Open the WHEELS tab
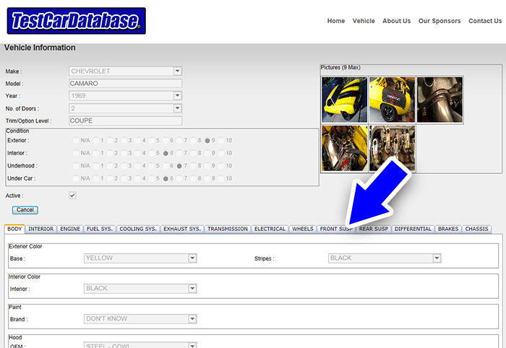This screenshot has width=506, height=348. tap(303, 229)
